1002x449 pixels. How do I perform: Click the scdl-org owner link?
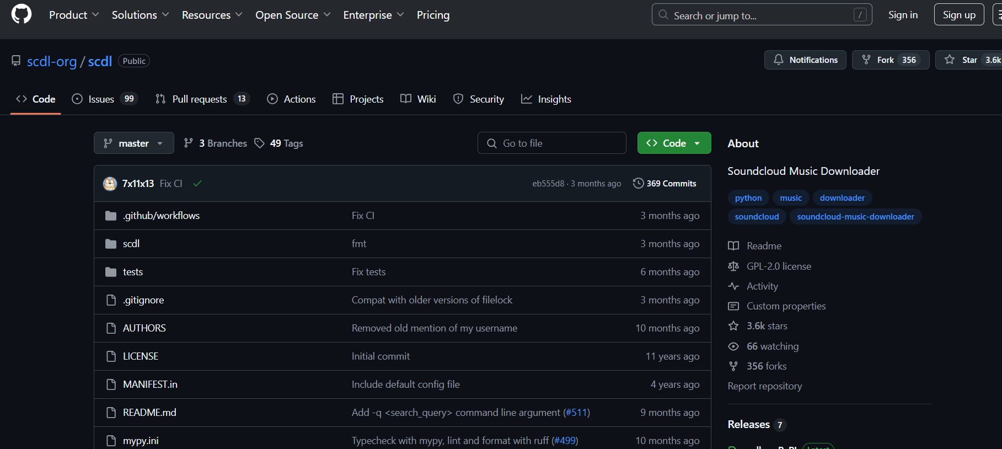[x=52, y=61]
